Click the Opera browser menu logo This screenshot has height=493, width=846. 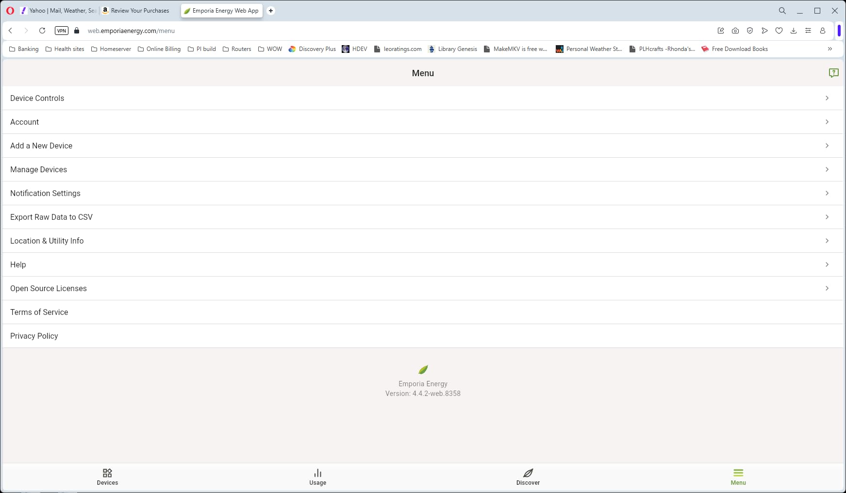10,11
